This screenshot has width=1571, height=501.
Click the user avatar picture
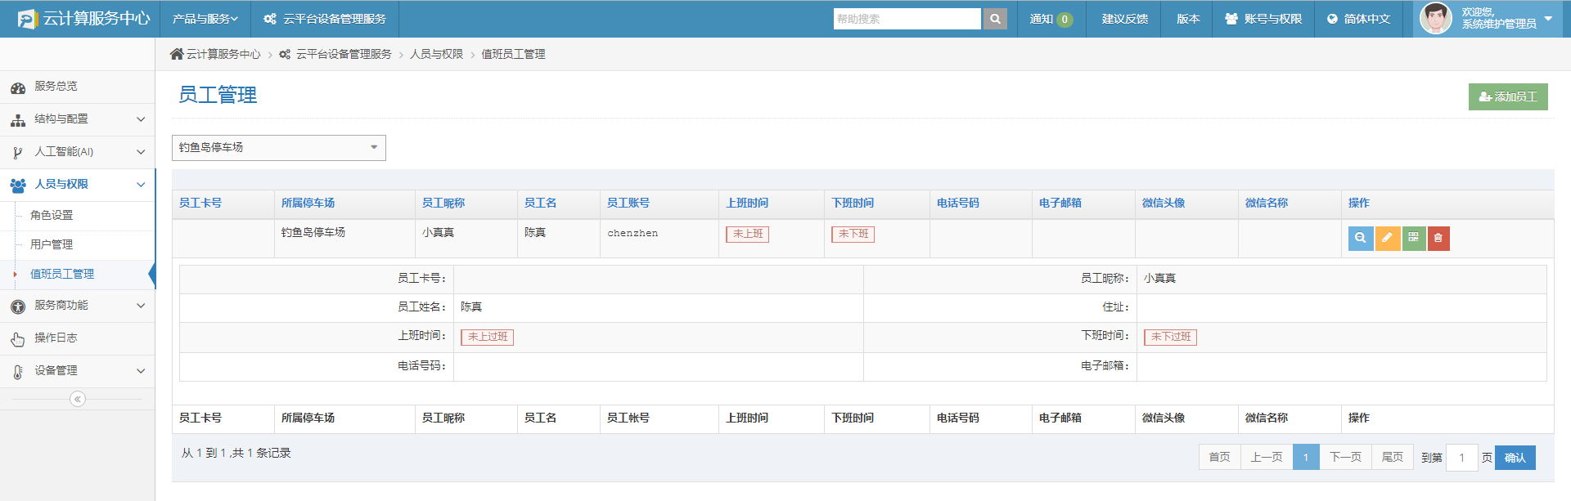(1435, 19)
